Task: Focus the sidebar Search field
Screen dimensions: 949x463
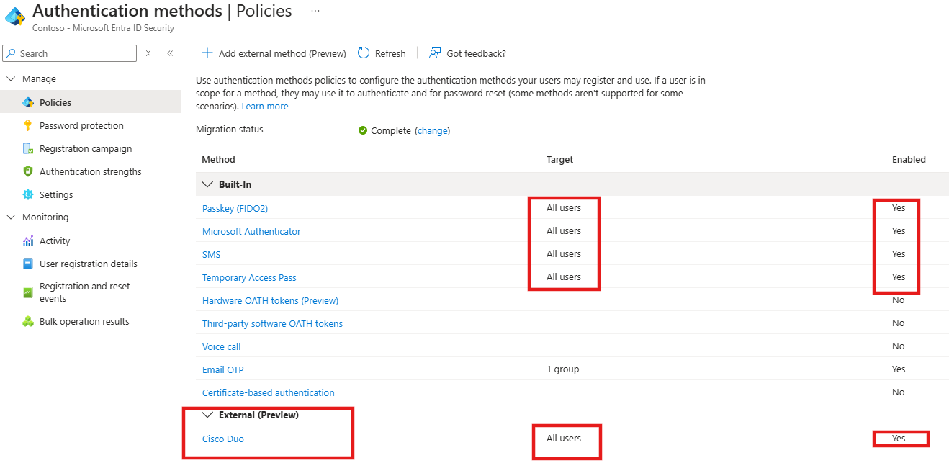Action: [x=69, y=53]
